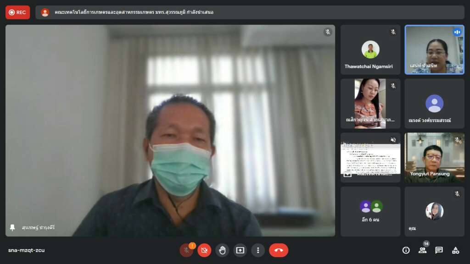Select the ณรงค์ วงศ์ธรรมสรรณ์ participant tile

(x=434, y=104)
